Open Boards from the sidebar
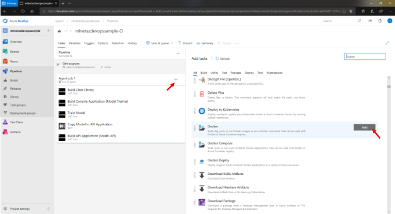This screenshot has height=214, width=395. [15, 51]
